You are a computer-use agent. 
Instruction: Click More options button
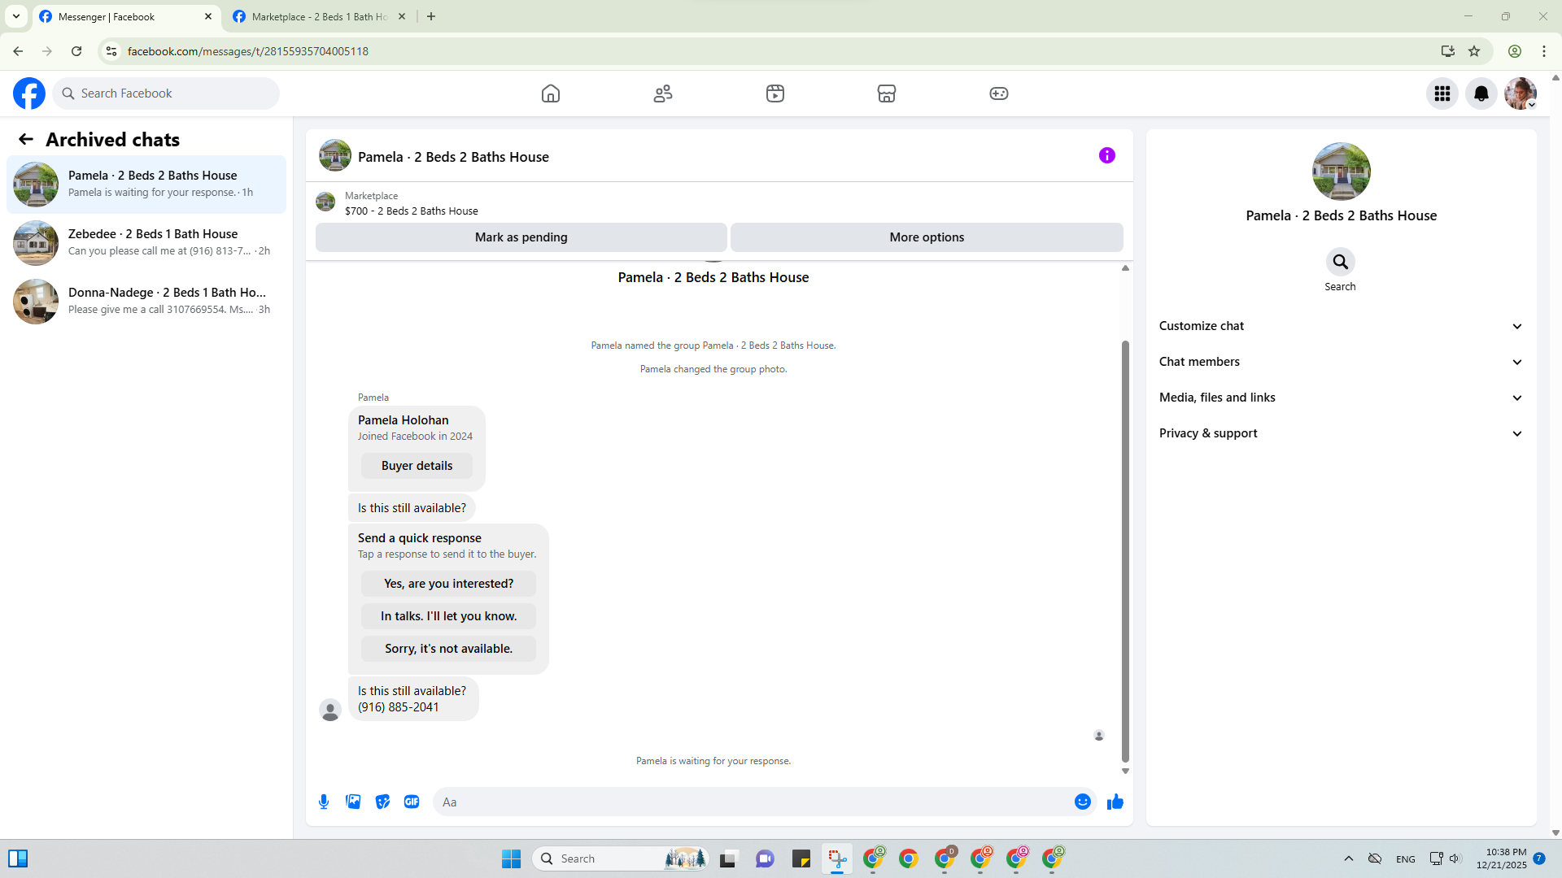[927, 237]
